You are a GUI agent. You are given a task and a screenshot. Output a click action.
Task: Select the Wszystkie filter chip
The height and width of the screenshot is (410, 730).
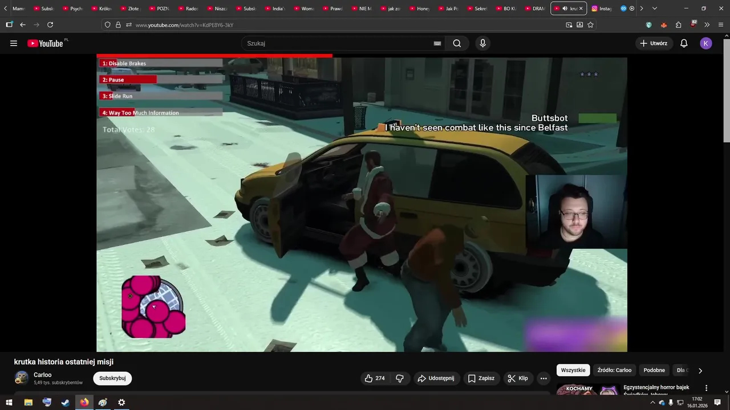tap(573, 370)
